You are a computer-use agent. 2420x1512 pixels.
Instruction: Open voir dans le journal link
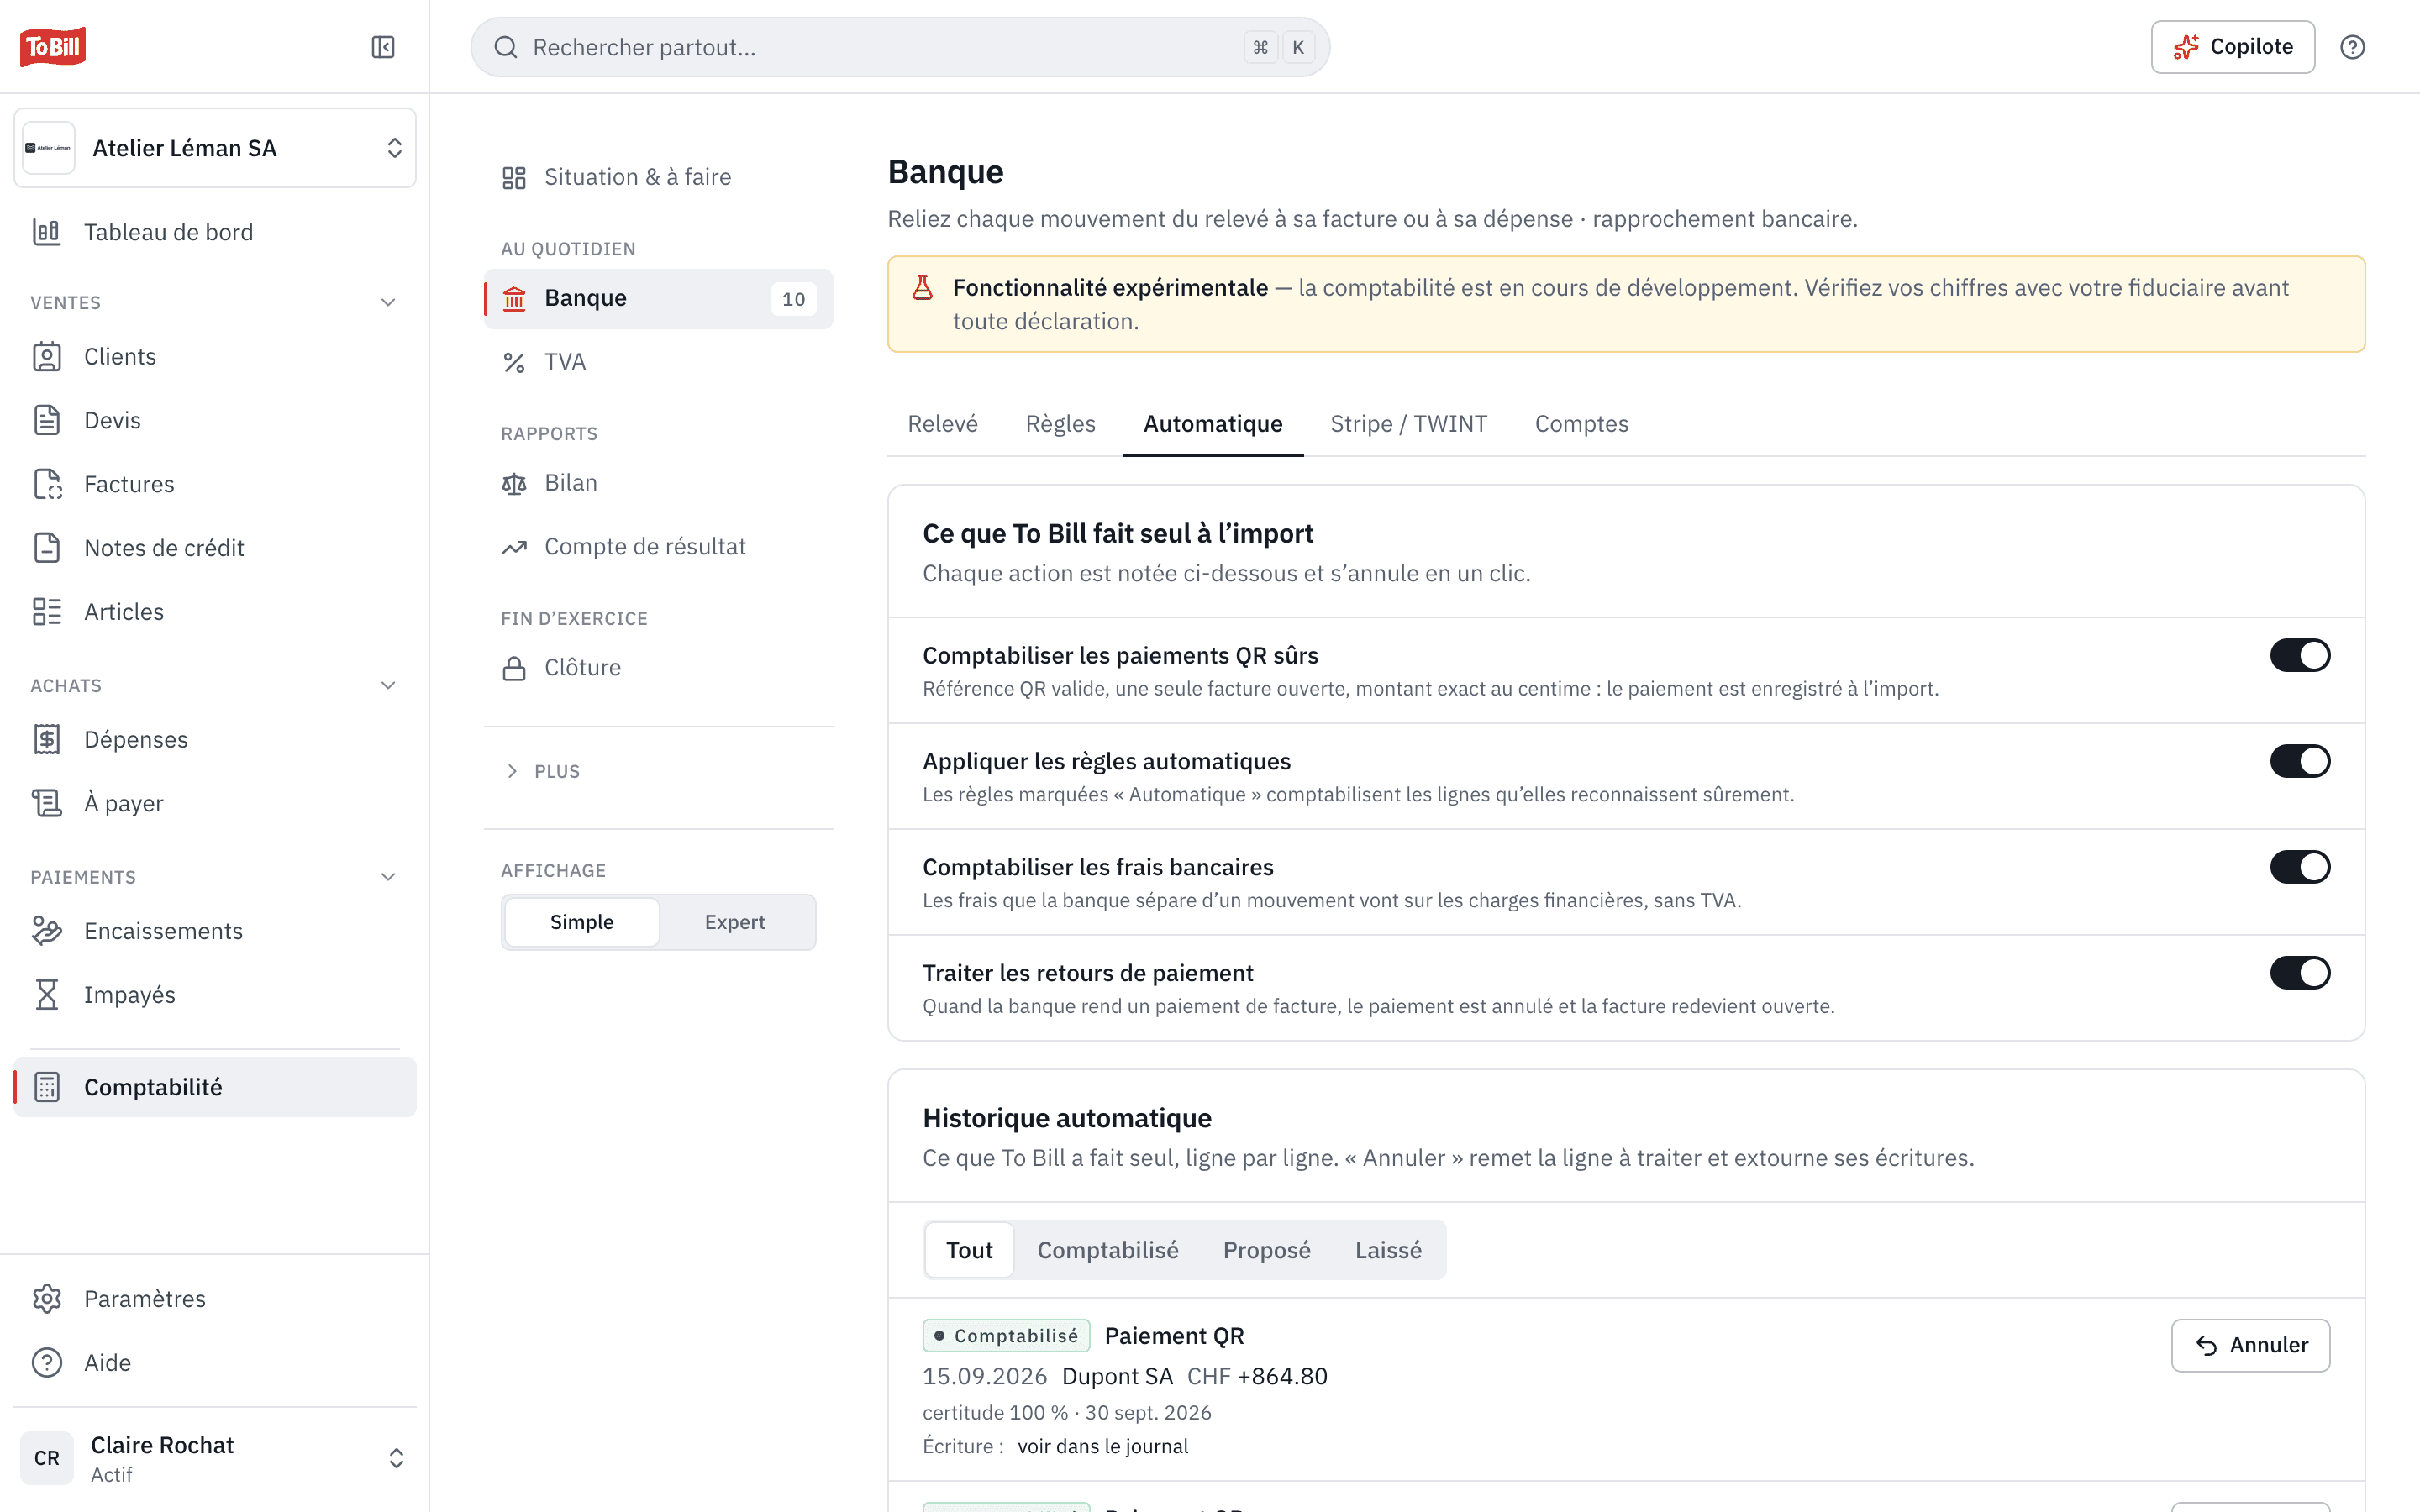(x=1103, y=1446)
